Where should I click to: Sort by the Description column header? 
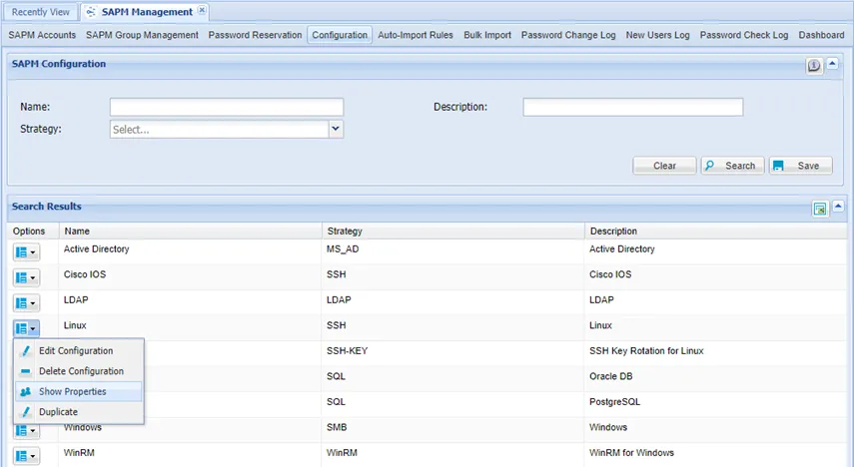pyautogui.click(x=716, y=232)
